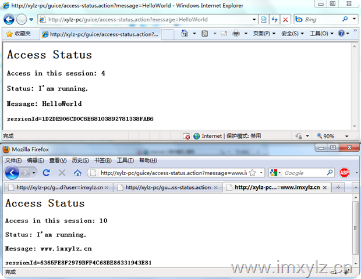Open a new tab in Internet Explorer

point(167,34)
